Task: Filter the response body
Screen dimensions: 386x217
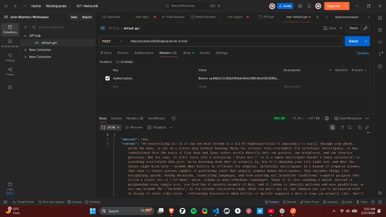Action: (x=343, y=128)
